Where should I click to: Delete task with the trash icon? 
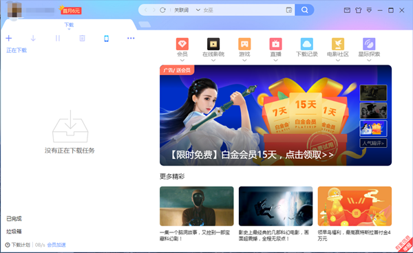pyautogui.click(x=82, y=38)
